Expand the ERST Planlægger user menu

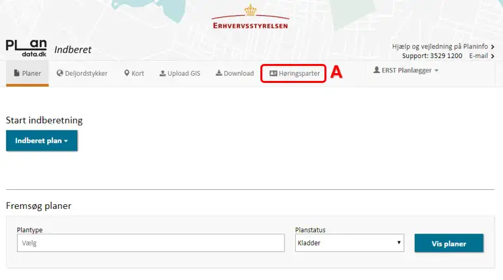coord(406,70)
